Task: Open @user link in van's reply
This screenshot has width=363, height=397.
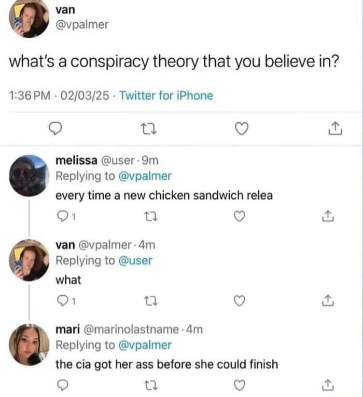Action: (x=135, y=260)
